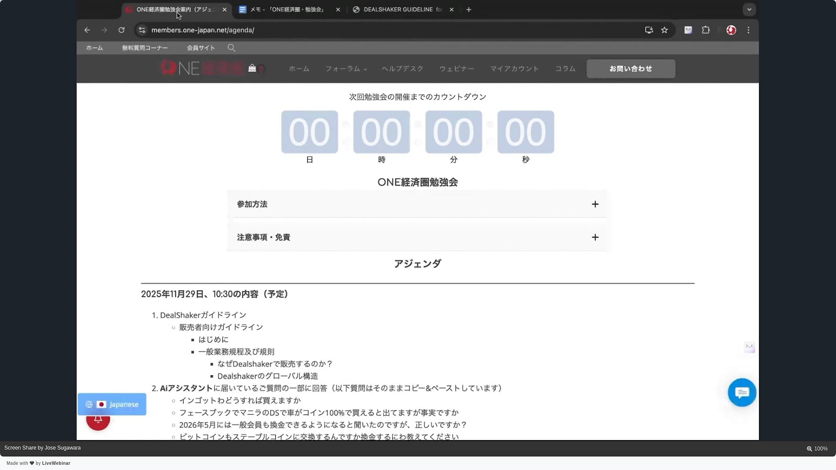
Task: Click the install/cast icon in the address bar
Action: point(648,30)
